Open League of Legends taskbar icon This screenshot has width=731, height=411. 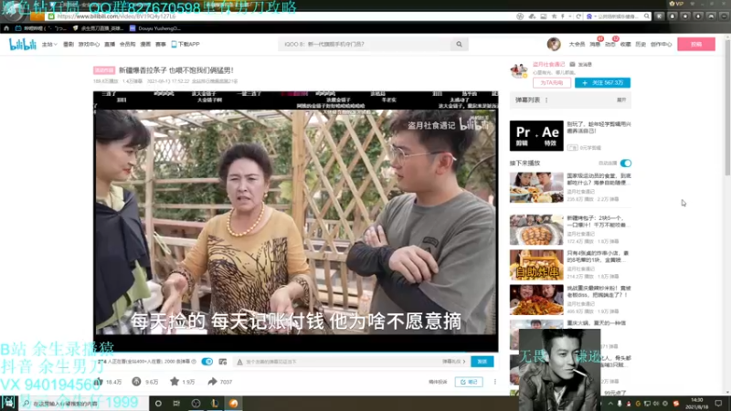point(215,404)
